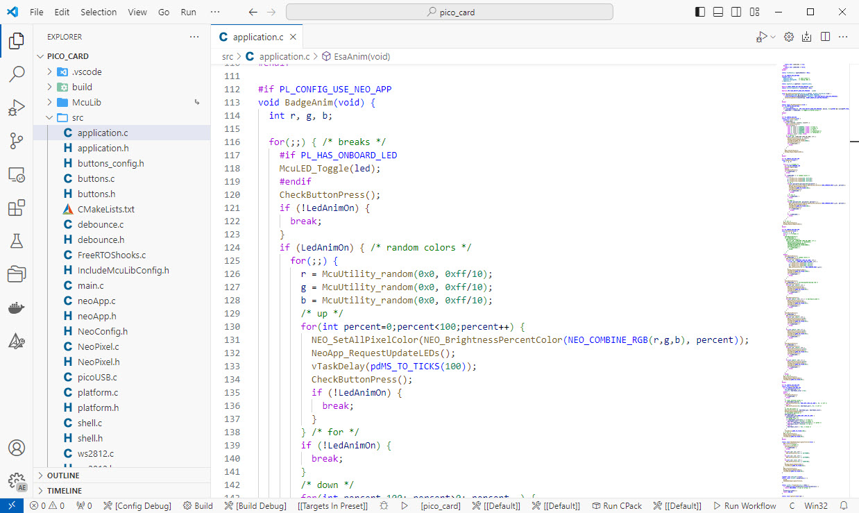Split the editor to the right
Screen dimensions: 859x513
pos(825,37)
